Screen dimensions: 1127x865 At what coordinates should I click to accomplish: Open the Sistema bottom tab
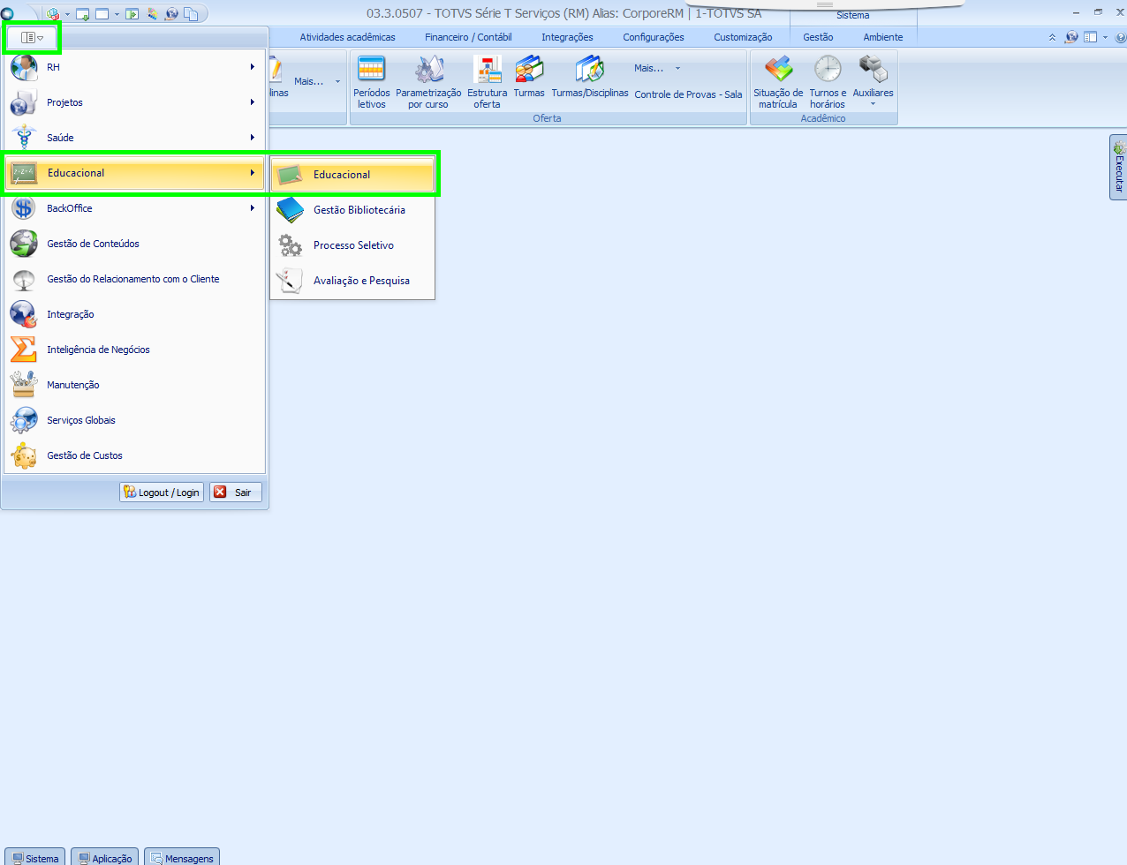[x=35, y=857]
